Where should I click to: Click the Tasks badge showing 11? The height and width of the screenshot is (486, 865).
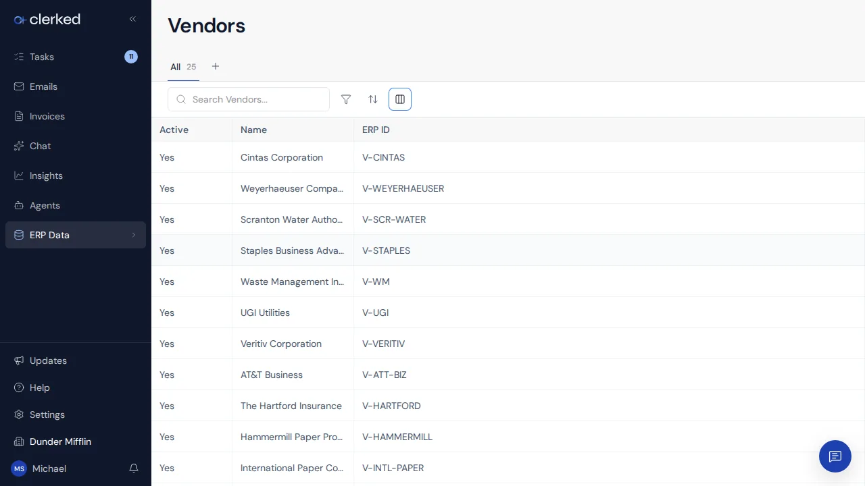[131, 57]
